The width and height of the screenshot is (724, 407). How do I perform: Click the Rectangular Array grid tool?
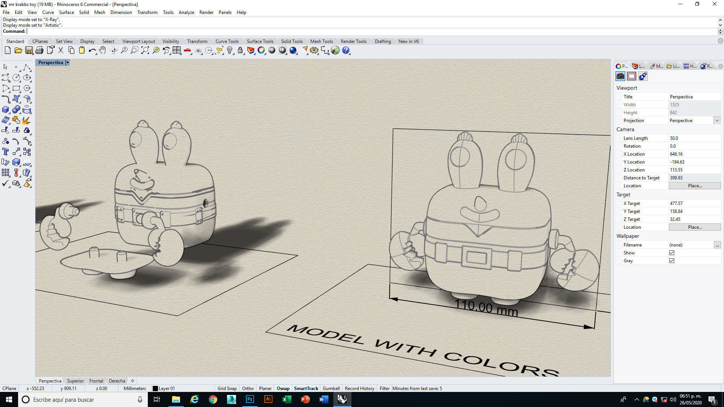[5, 173]
